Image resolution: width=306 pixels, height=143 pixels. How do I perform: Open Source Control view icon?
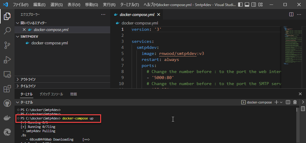7,45
